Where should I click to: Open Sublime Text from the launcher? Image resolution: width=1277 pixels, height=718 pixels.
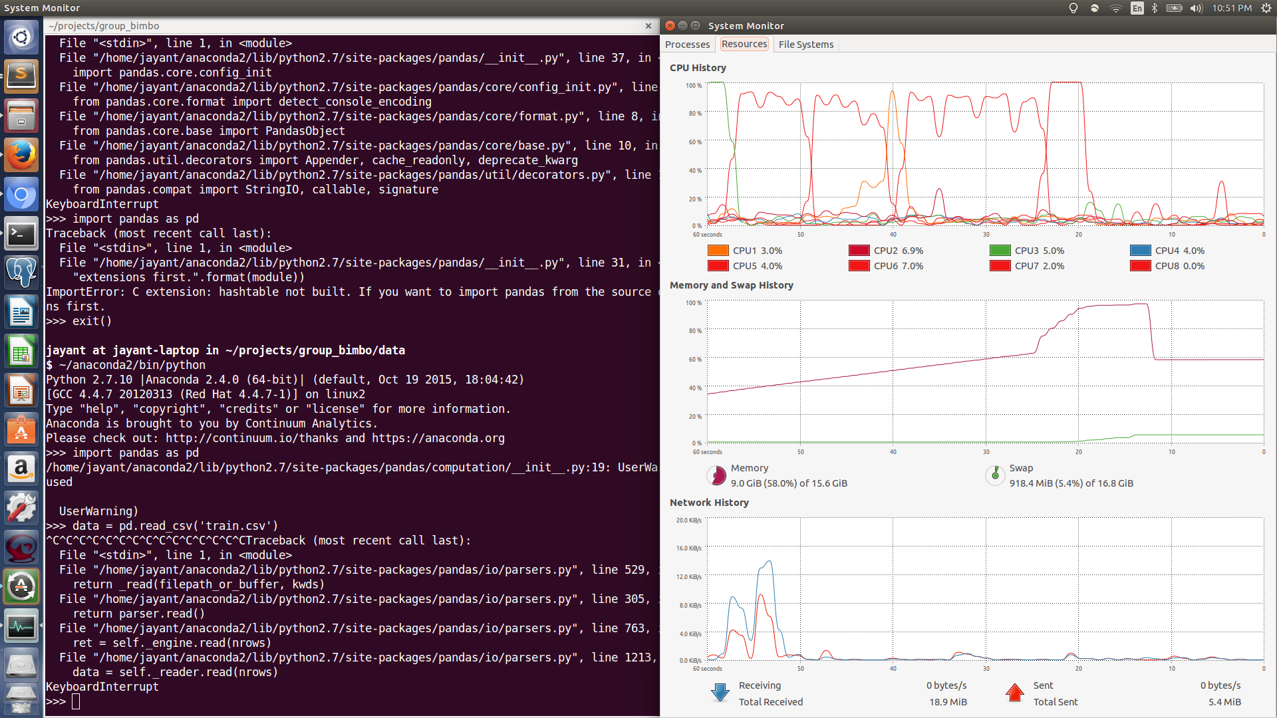[x=21, y=75]
